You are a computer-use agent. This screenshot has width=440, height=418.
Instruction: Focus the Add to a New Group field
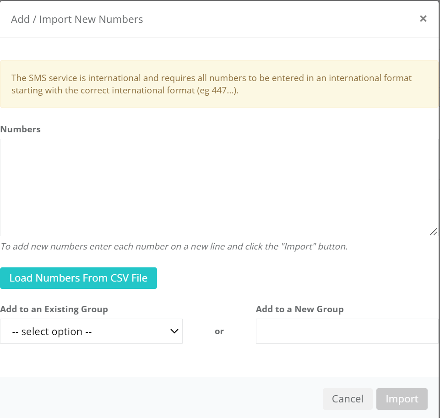(x=347, y=331)
